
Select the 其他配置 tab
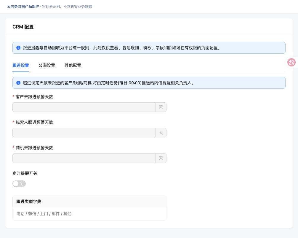click(x=73, y=65)
